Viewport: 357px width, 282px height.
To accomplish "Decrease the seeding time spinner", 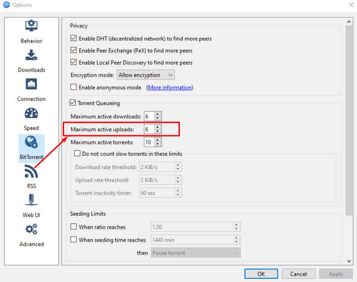I will tap(236, 242).
